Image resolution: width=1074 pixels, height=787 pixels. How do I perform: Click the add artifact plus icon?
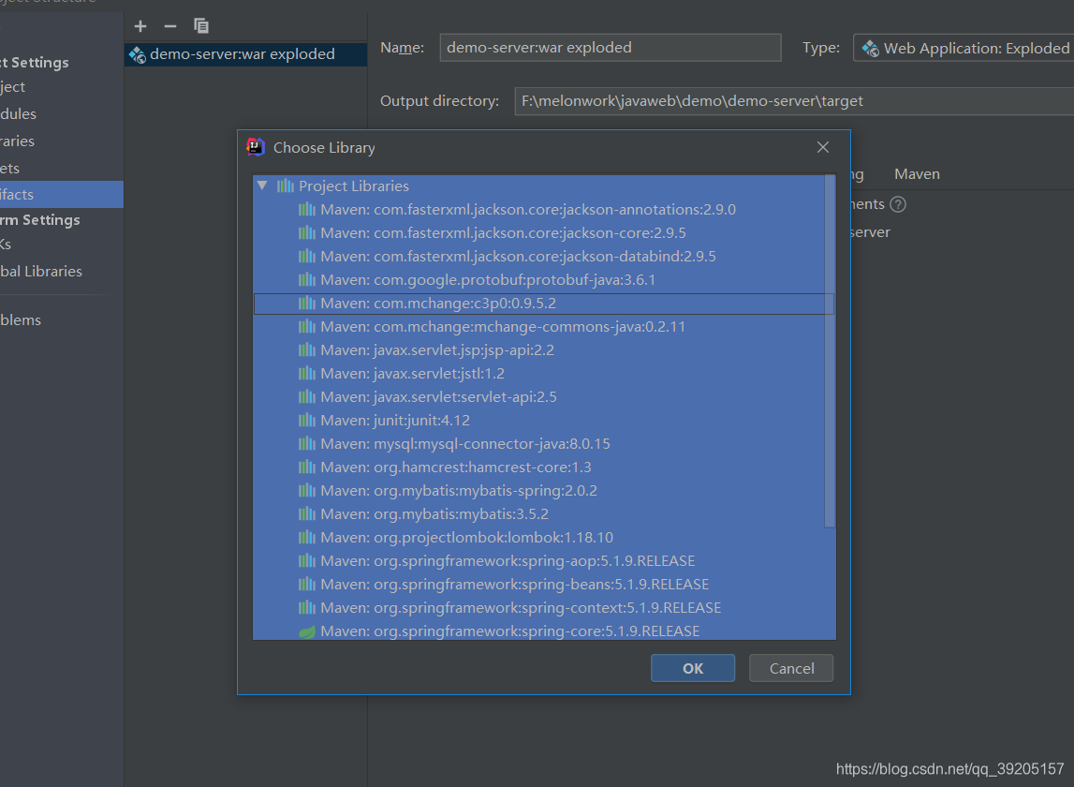140,26
